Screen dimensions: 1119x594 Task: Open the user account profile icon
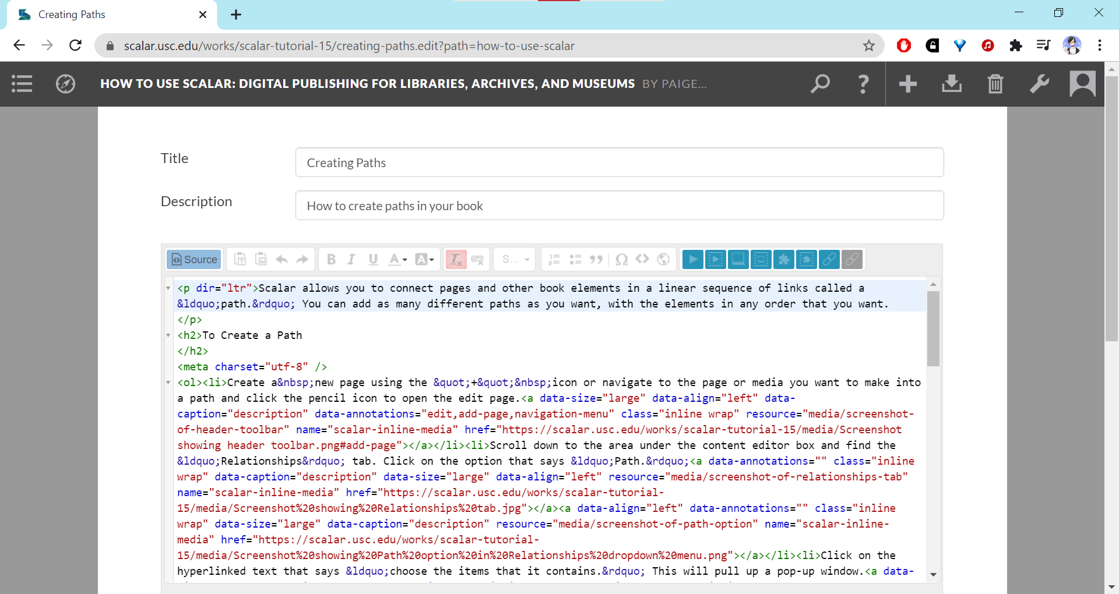[x=1082, y=84]
